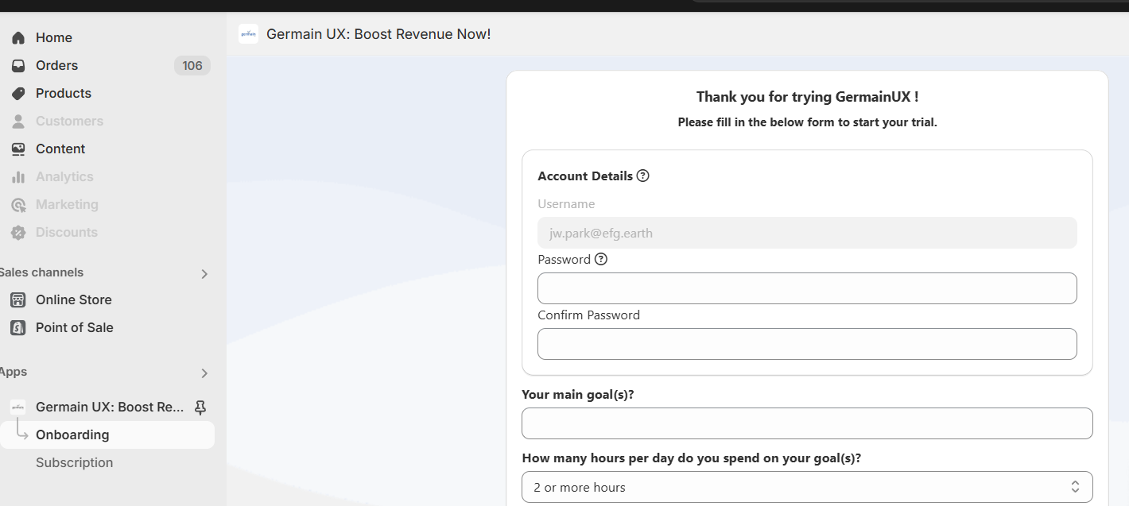Click the Orders inbox icon
Image resolution: width=1129 pixels, height=506 pixels.
18,65
